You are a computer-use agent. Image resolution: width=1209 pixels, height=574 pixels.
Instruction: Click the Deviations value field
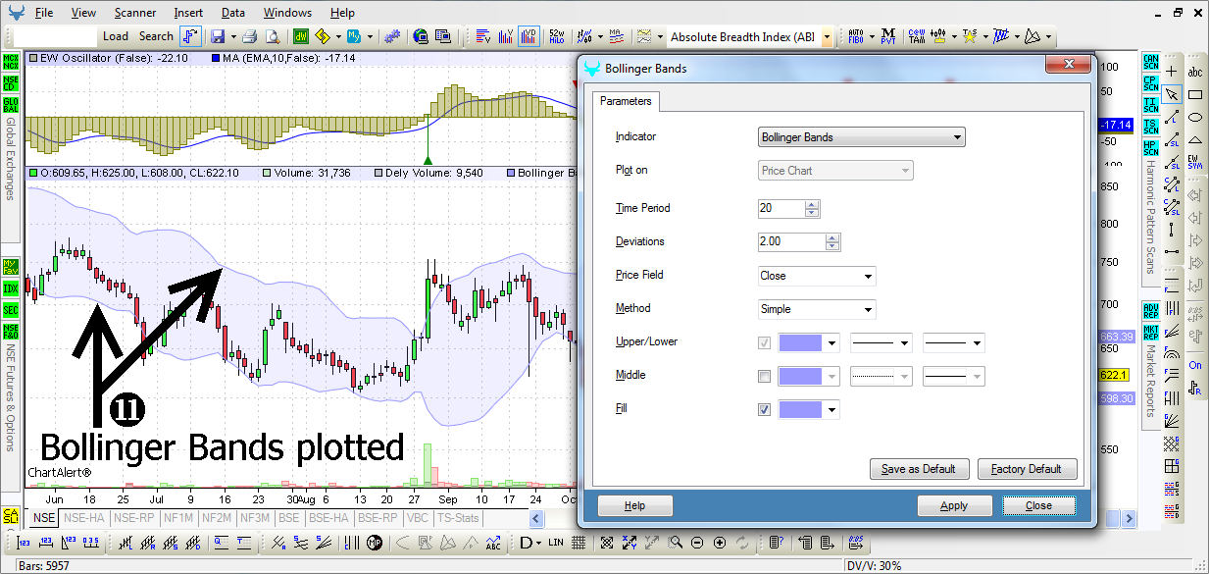791,241
